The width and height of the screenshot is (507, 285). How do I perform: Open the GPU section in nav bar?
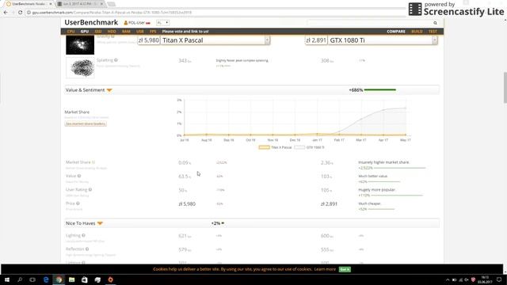pos(85,32)
